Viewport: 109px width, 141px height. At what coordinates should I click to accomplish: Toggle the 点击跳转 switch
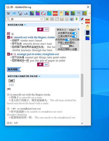[x=67, y=40]
